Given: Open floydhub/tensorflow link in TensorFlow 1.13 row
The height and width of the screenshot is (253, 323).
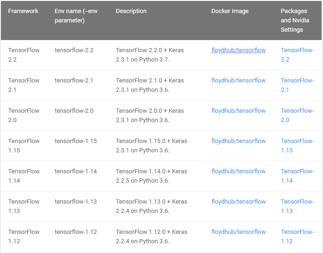Looking at the screenshot, I should pyautogui.click(x=238, y=202).
